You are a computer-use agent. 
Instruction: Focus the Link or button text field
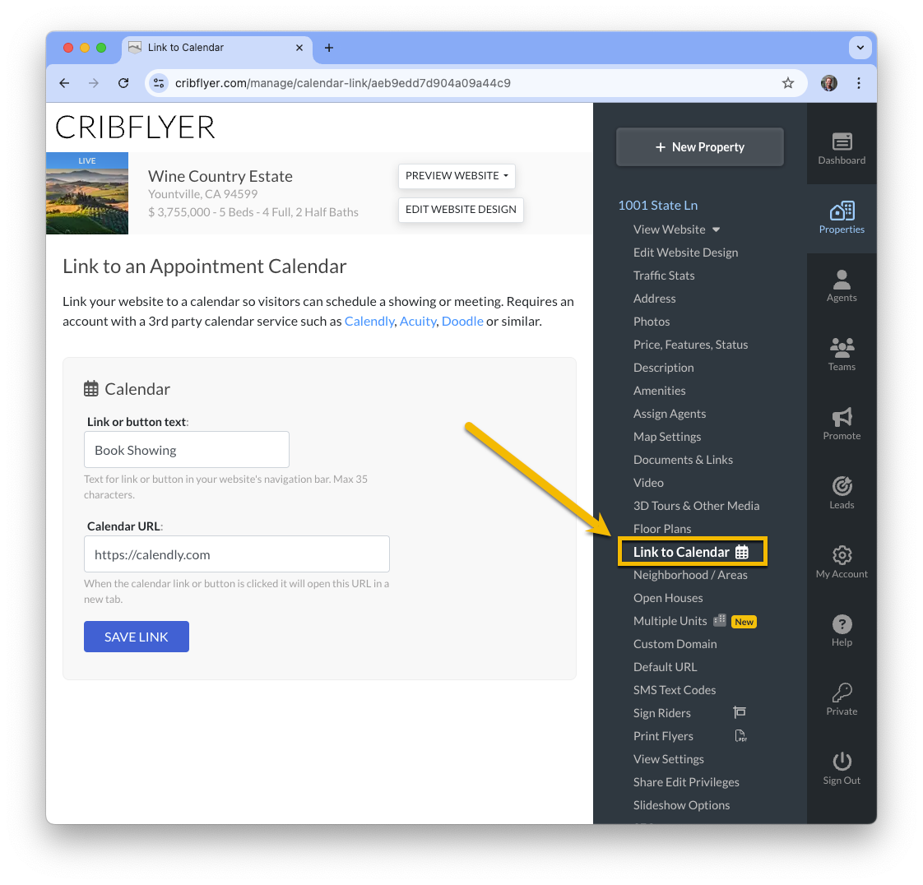click(187, 450)
